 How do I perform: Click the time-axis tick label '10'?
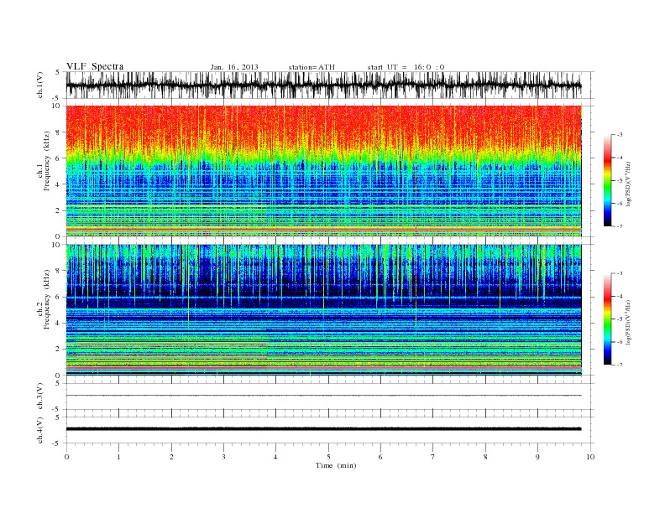[590, 457]
